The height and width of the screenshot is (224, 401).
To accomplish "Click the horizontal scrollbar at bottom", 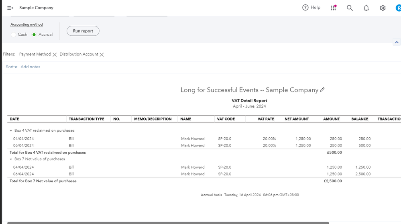I will pos(168,222).
